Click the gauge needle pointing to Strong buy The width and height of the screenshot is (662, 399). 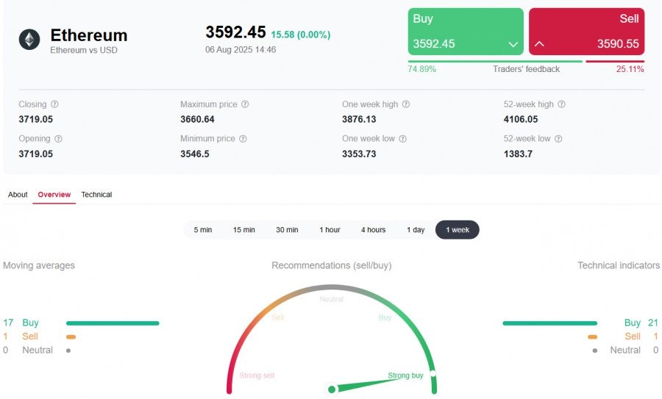[x=365, y=384]
